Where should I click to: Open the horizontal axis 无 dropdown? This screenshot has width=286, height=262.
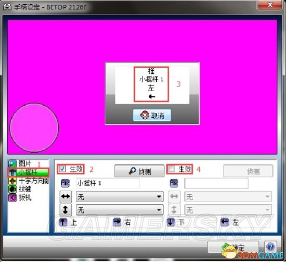pyautogui.click(x=120, y=196)
